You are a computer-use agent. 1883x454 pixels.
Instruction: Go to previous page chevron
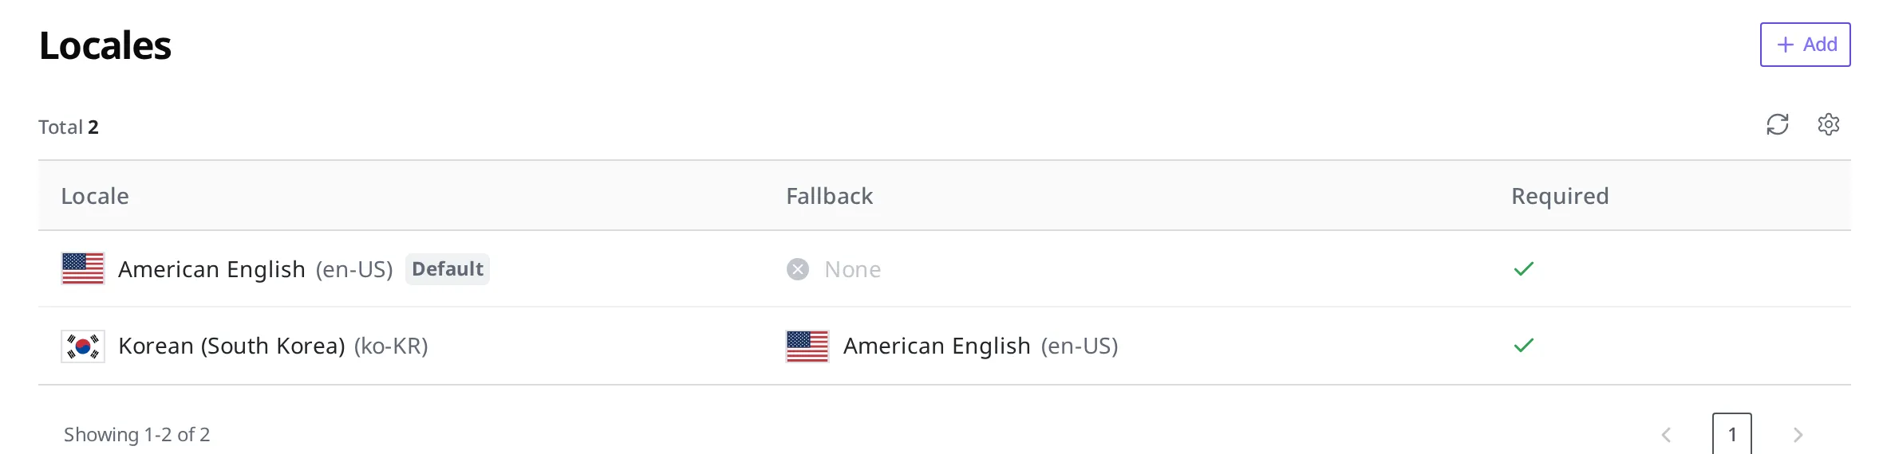(1666, 435)
